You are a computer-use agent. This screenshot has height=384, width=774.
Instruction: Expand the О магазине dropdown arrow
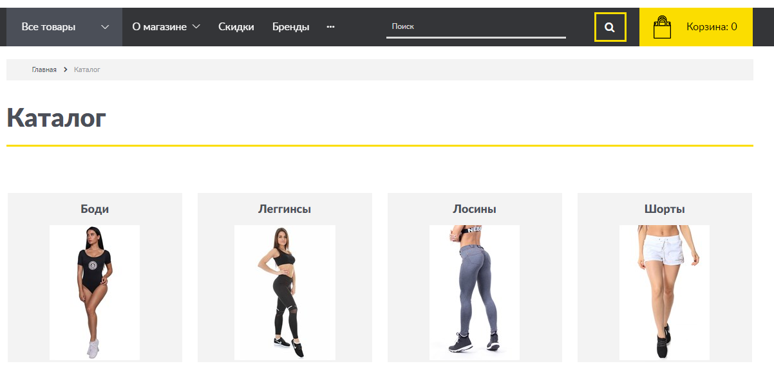(196, 27)
